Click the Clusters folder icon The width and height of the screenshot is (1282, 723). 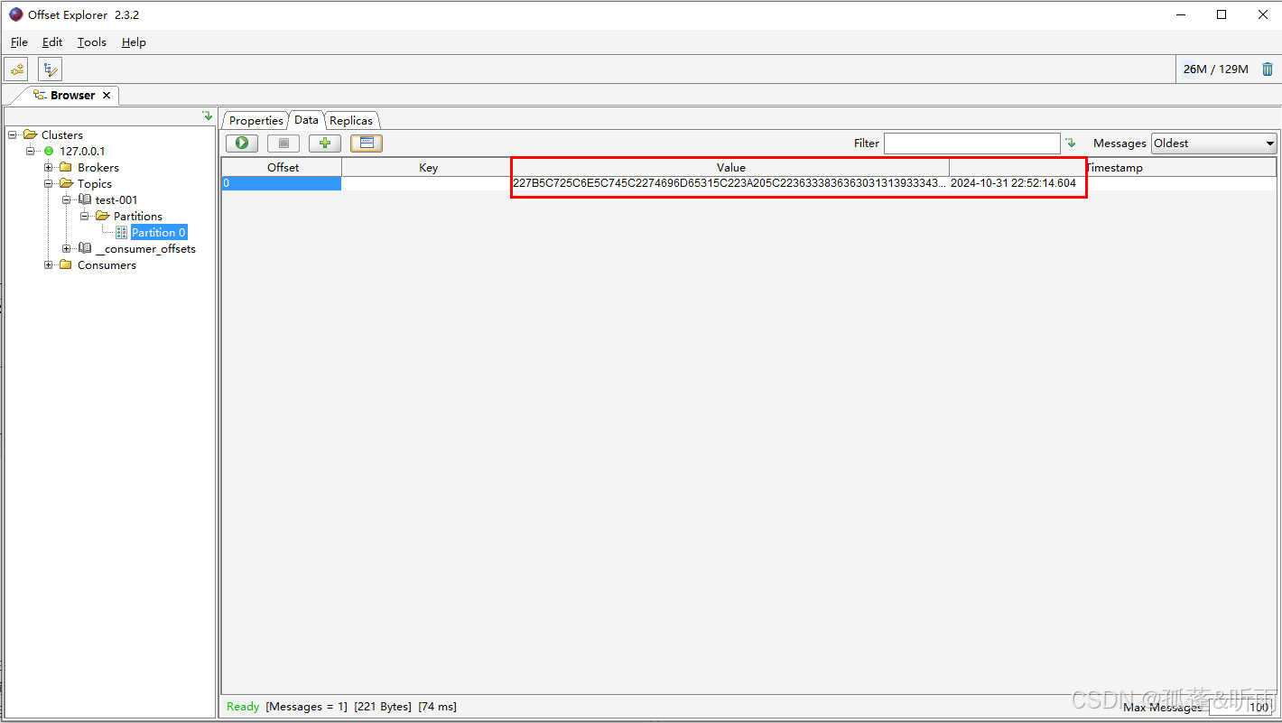pyautogui.click(x=31, y=134)
